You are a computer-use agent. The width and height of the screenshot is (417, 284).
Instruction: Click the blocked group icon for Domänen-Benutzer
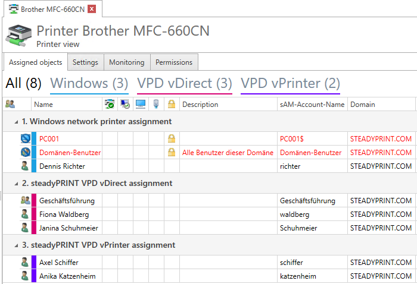[26, 152]
